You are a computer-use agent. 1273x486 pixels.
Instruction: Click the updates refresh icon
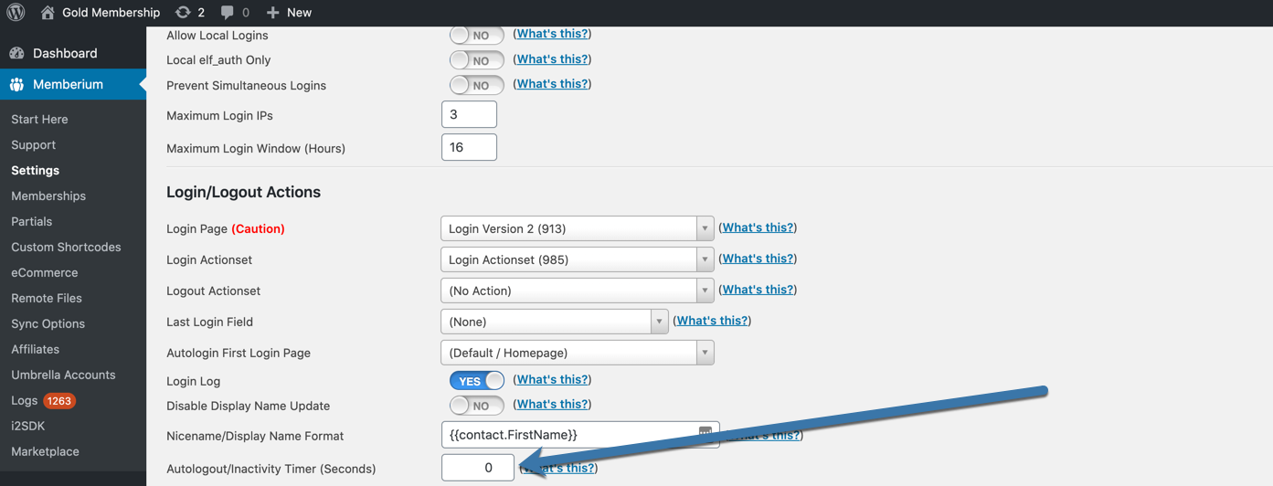point(183,13)
